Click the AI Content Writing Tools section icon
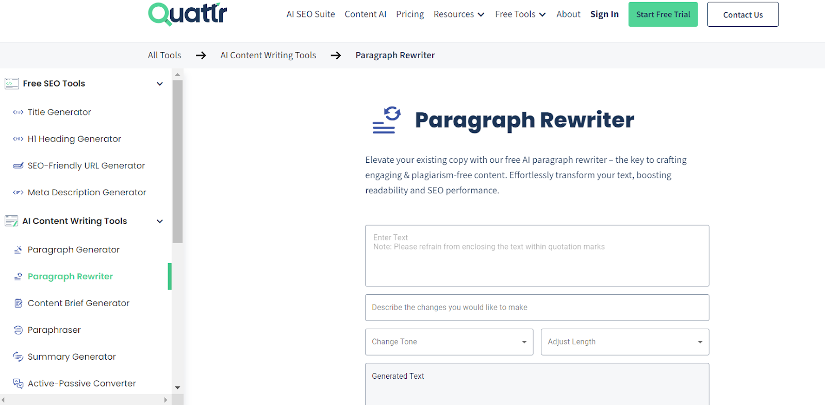Screen dimensions: 825x405 (x=11, y=221)
